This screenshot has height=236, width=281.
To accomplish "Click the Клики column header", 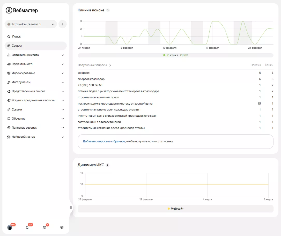I will [x=269, y=65].
